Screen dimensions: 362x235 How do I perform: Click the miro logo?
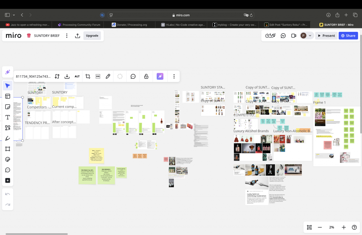[x=13, y=36]
